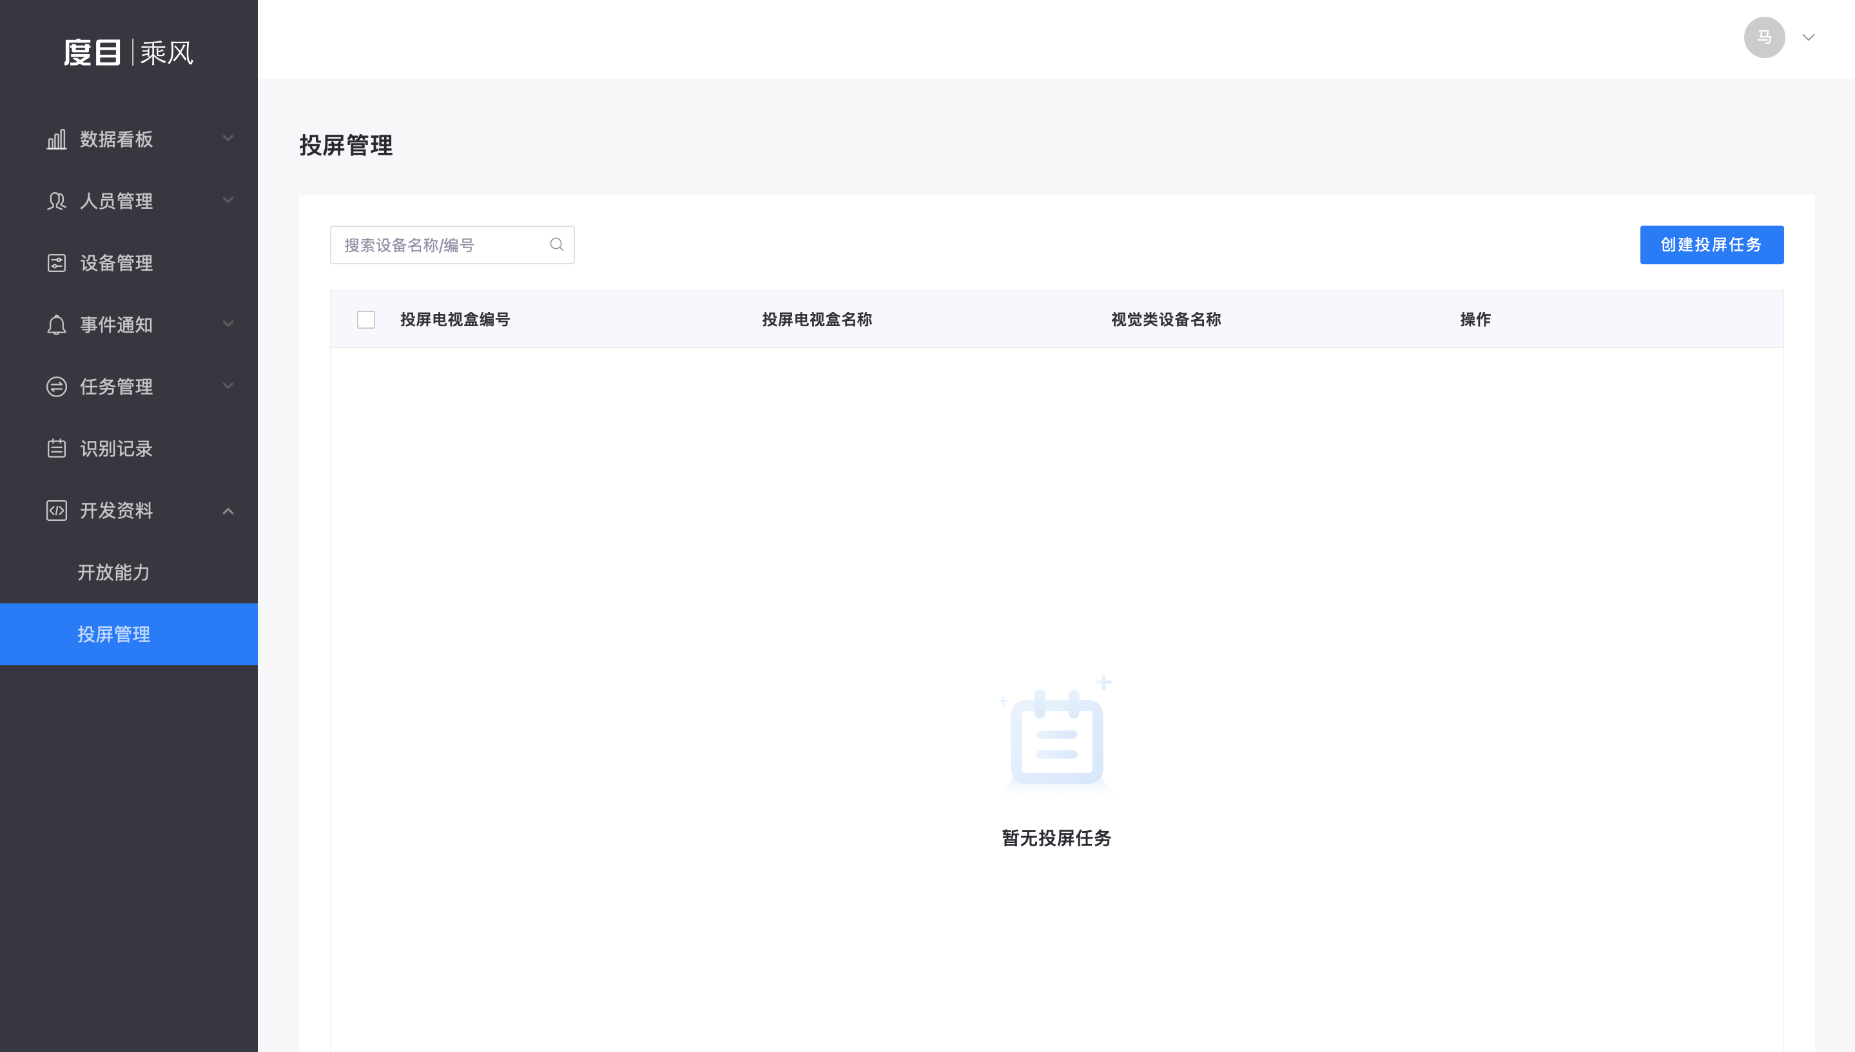Click the 投屏管理 page title
The height and width of the screenshot is (1052, 1855).
coord(346,145)
